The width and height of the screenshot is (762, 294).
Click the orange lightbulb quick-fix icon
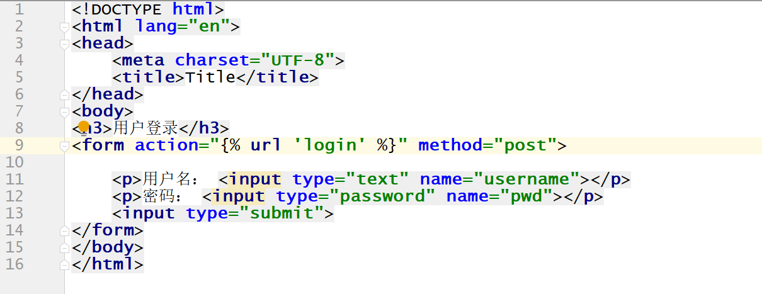[84, 128]
